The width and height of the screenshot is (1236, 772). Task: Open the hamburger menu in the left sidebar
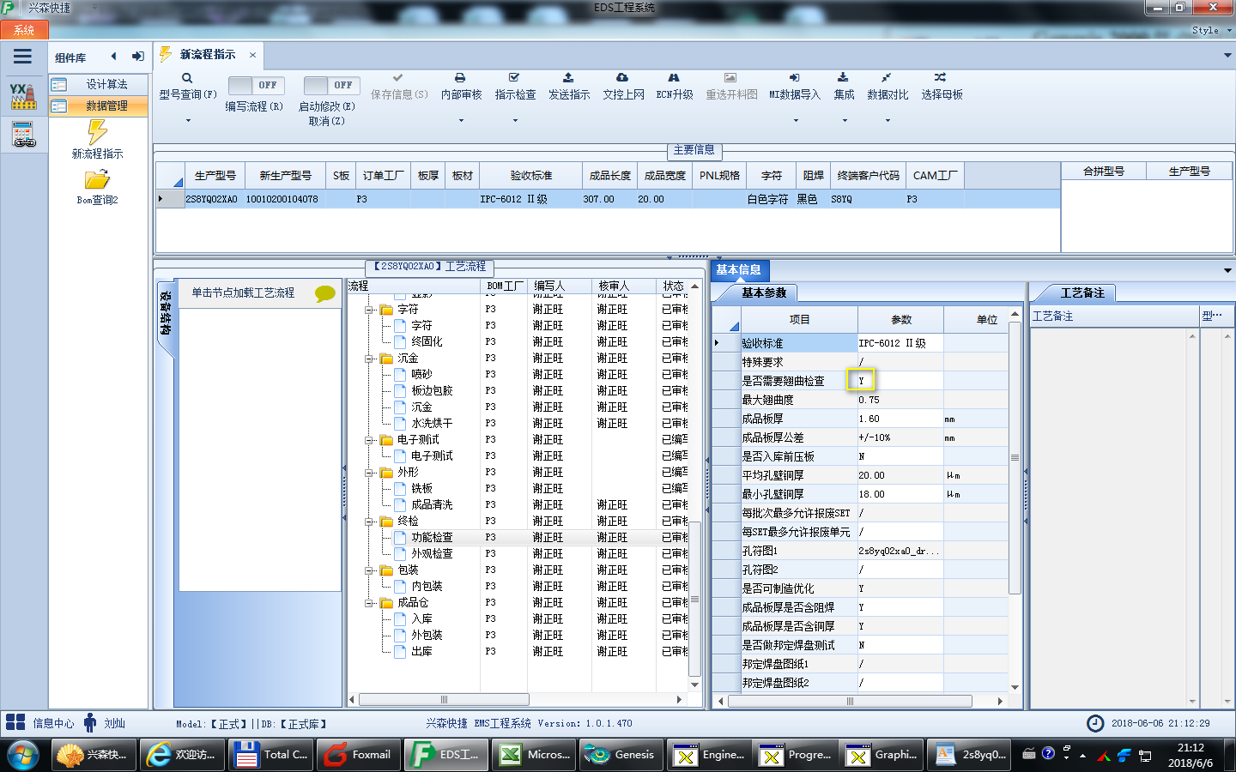22,57
